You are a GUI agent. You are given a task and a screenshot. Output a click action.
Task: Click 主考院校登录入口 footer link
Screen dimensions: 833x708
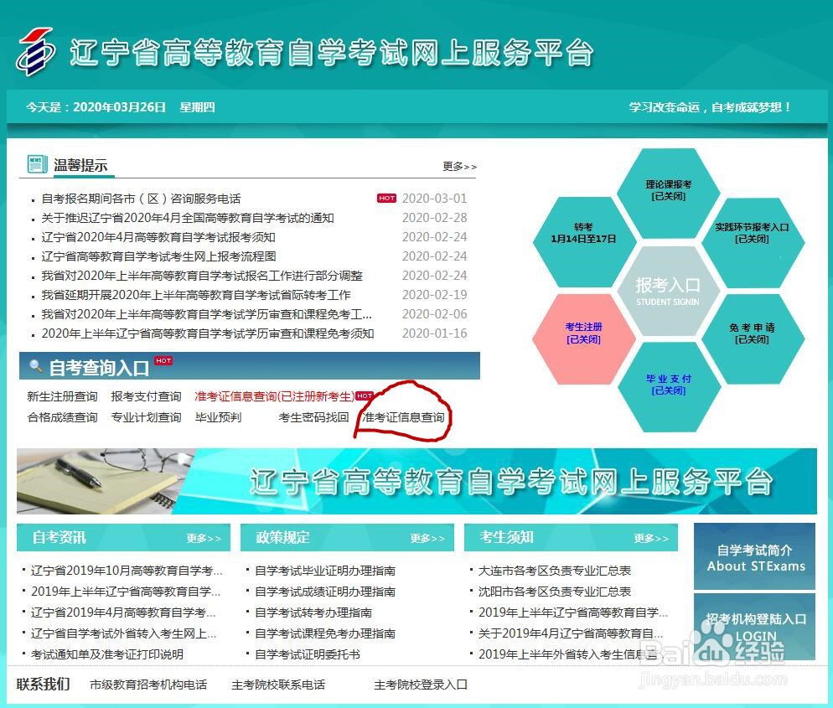pos(421,685)
